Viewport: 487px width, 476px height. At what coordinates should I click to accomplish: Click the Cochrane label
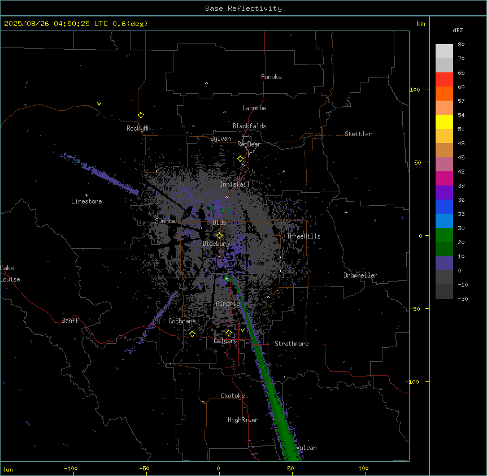click(182, 321)
